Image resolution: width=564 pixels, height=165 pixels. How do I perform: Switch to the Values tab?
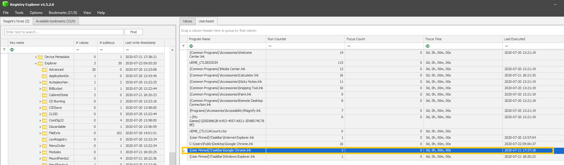187,21
